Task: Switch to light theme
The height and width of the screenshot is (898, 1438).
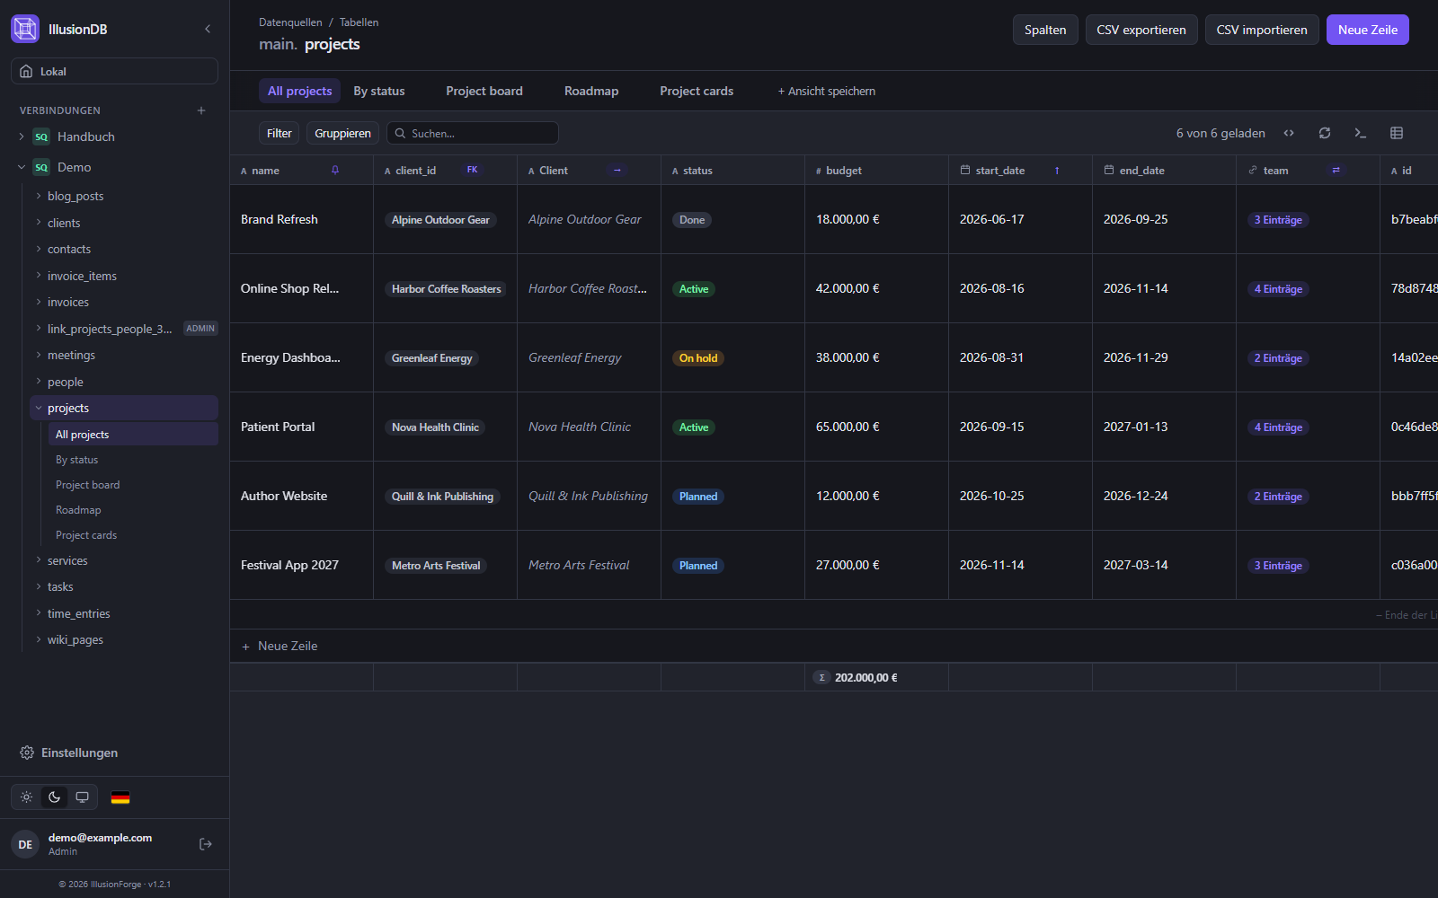Action: click(27, 797)
